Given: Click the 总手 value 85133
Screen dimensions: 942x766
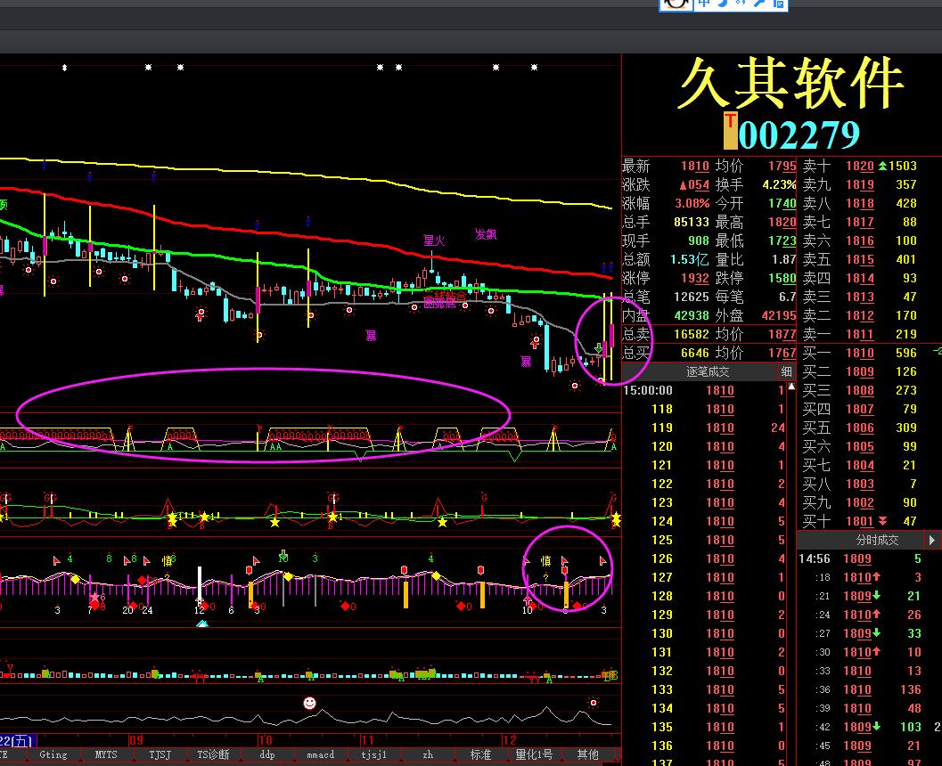Looking at the screenshot, I should (x=692, y=222).
